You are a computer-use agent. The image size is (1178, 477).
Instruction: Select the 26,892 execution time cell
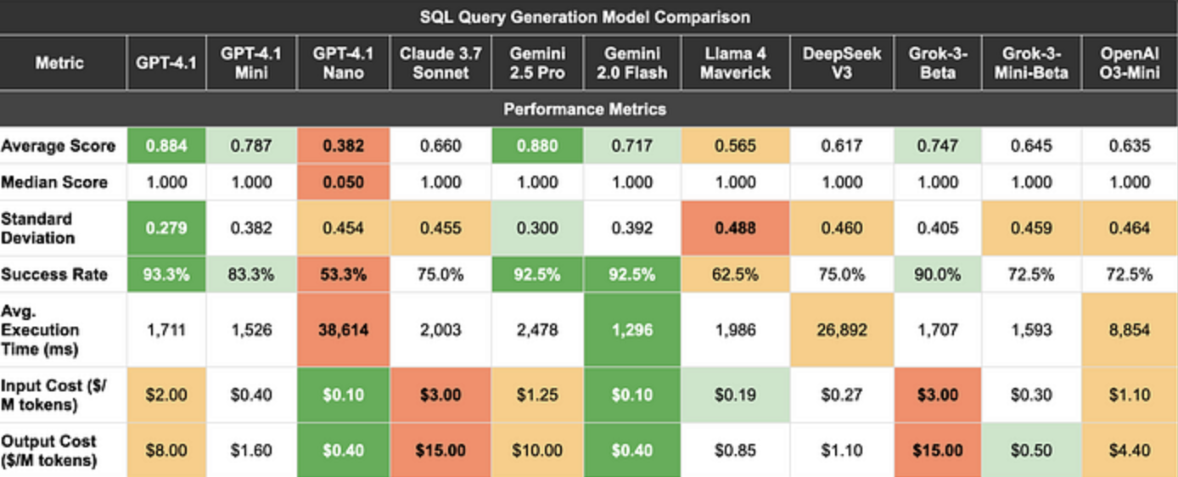coord(842,329)
